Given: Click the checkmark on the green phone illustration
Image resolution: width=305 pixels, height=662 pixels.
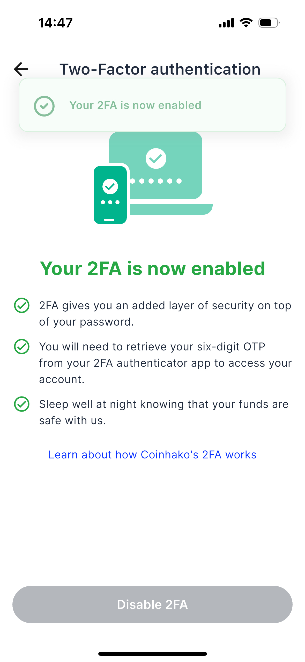Looking at the screenshot, I should tap(110, 186).
